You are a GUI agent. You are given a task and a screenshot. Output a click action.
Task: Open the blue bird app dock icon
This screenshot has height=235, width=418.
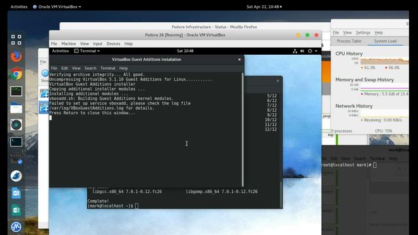pyautogui.click(x=16, y=176)
